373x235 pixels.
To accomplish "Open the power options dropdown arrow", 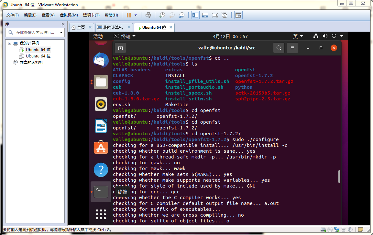I will tap(136, 15).
